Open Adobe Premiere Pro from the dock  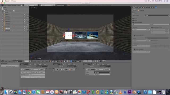point(130,92)
